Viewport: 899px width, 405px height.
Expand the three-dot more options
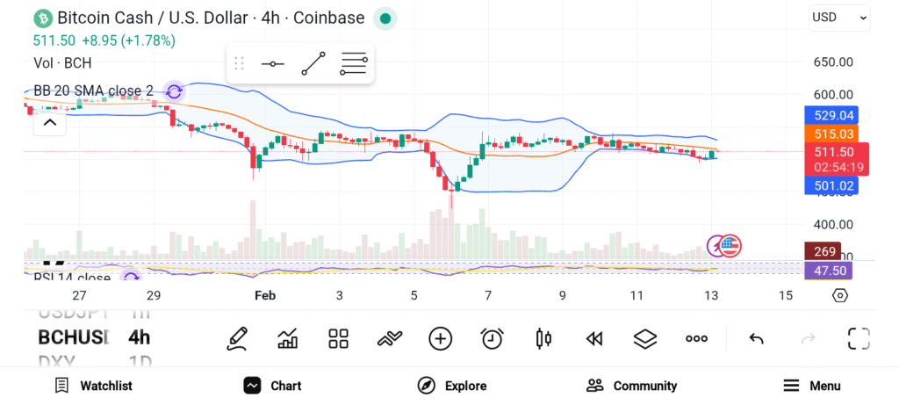coord(696,338)
